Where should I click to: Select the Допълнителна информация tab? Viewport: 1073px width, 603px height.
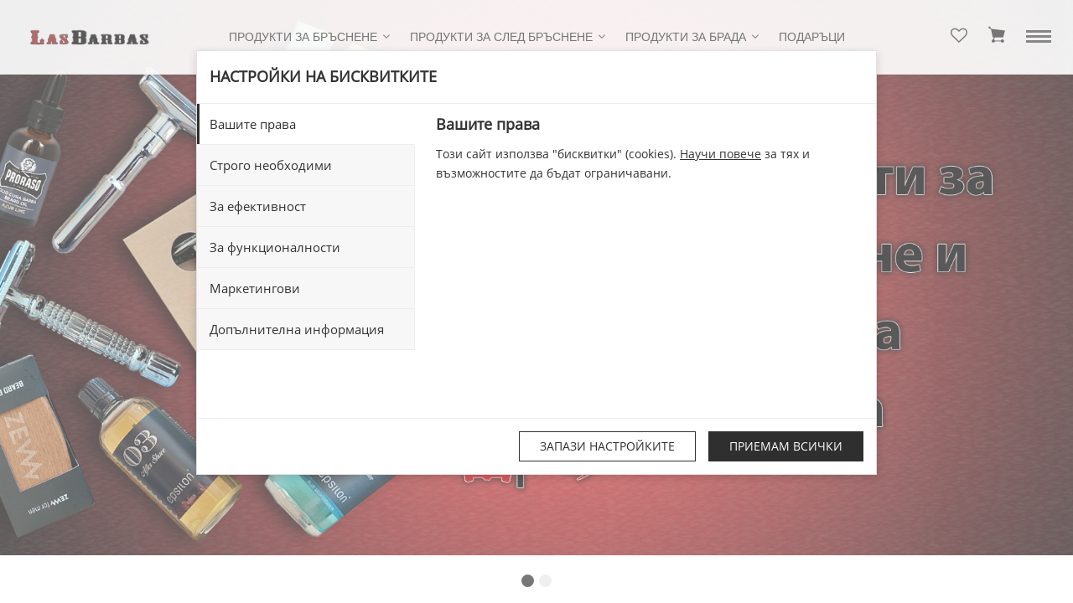pos(306,329)
